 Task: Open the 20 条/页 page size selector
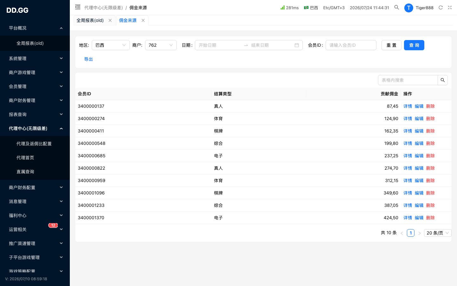(438, 233)
